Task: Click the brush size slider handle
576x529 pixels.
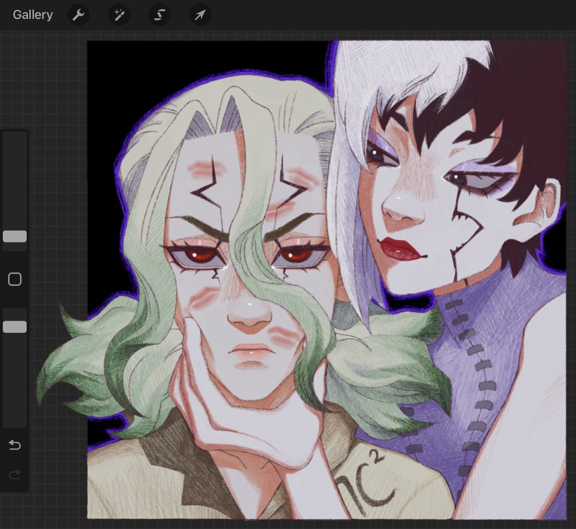Action: pos(15,236)
